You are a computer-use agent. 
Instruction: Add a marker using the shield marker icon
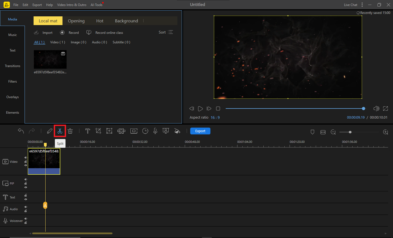[x=312, y=132]
